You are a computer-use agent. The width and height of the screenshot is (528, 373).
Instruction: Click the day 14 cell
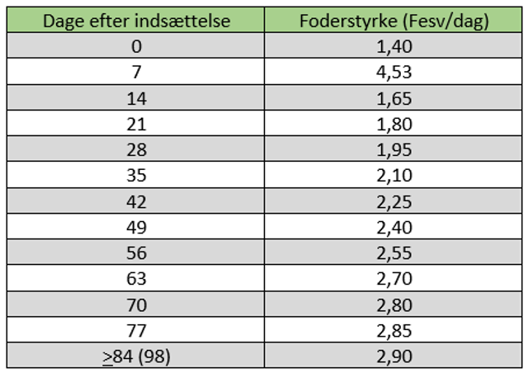tap(135, 98)
